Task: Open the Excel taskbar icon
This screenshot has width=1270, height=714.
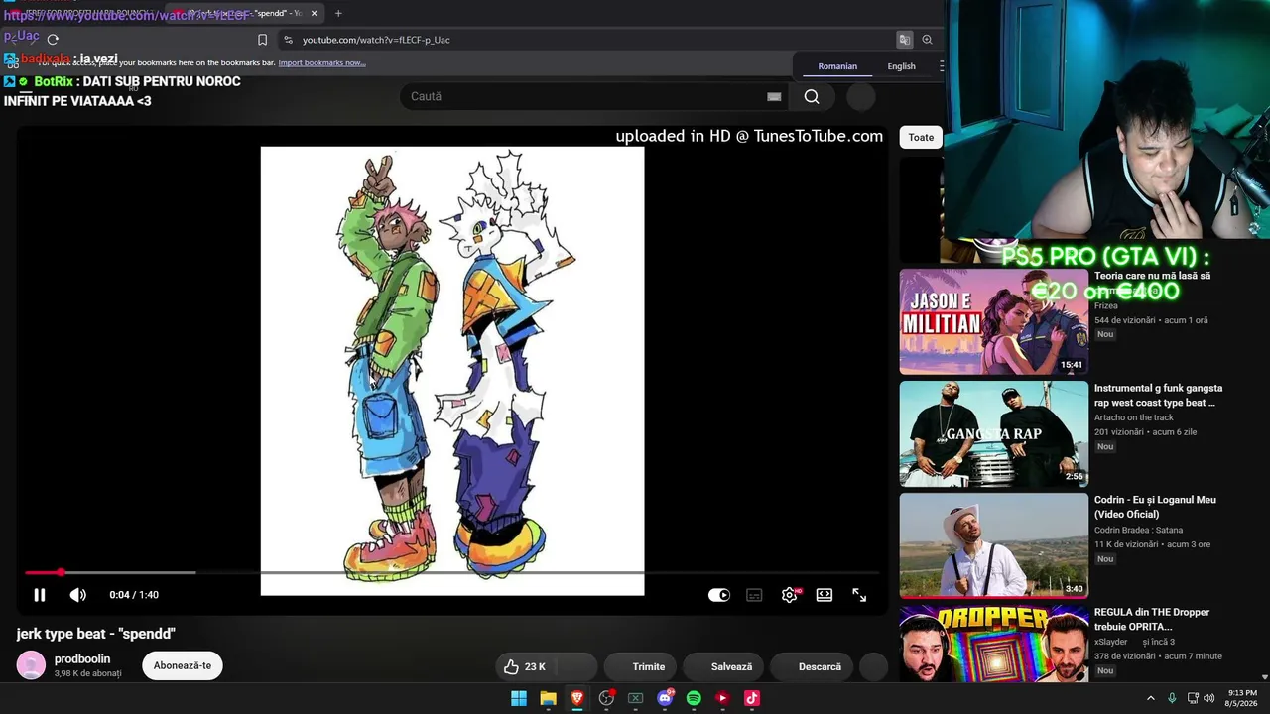Action: 636,698
